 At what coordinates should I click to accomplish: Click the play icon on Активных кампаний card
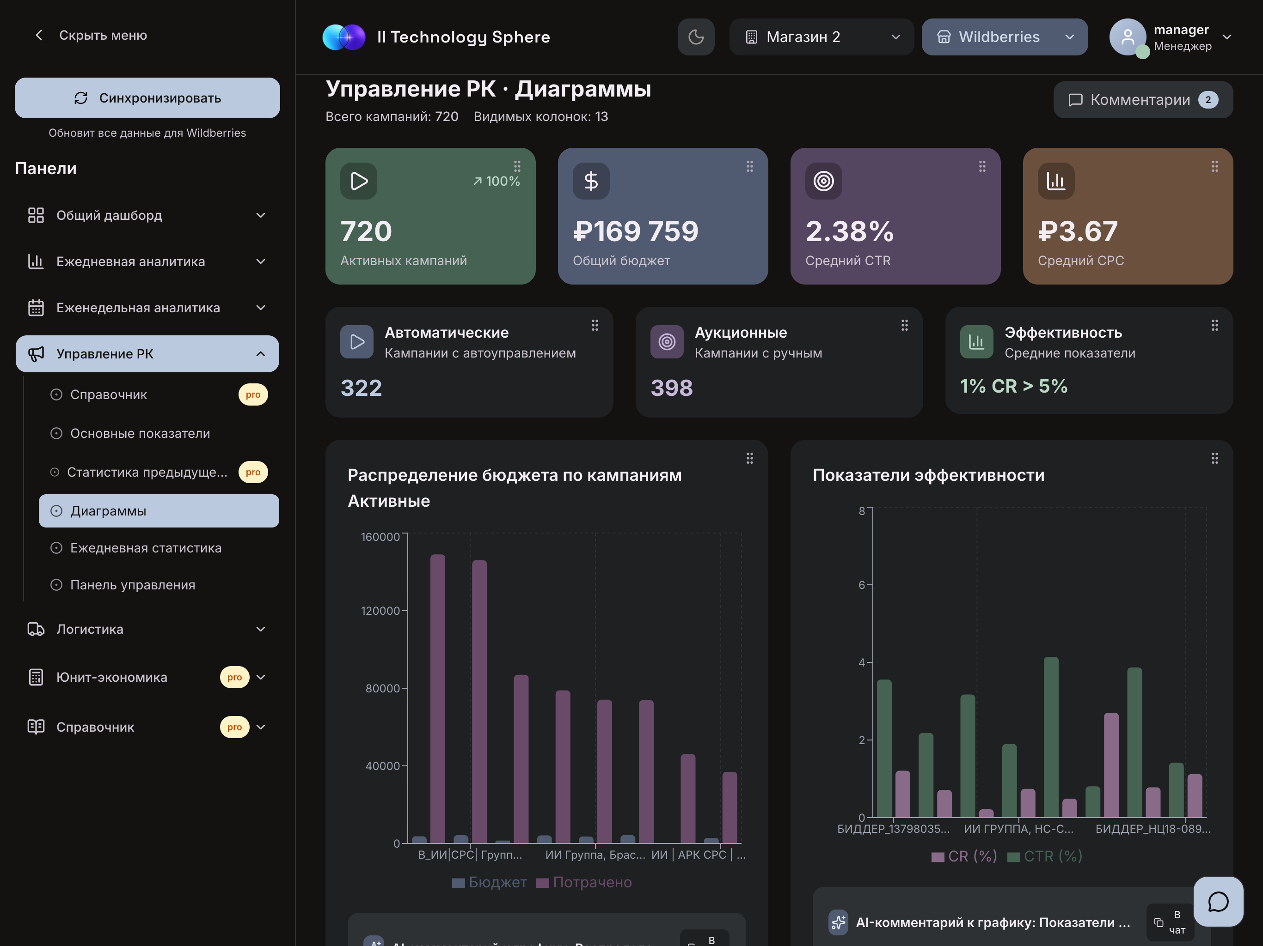pyautogui.click(x=359, y=181)
